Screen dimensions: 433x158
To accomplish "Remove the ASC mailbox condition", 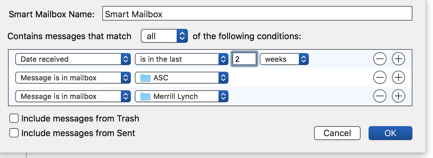I will coord(380,78).
